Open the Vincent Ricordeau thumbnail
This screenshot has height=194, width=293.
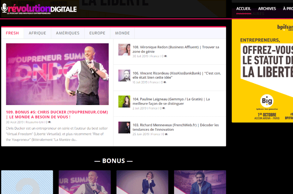pyautogui.click(x=124, y=75)
